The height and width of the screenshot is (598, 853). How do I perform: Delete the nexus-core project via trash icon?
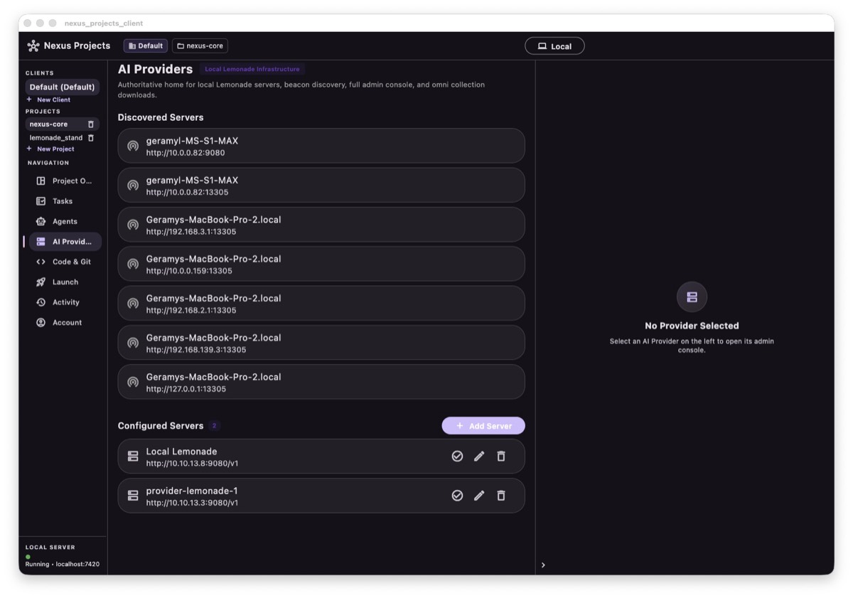(x=91, y=124)
